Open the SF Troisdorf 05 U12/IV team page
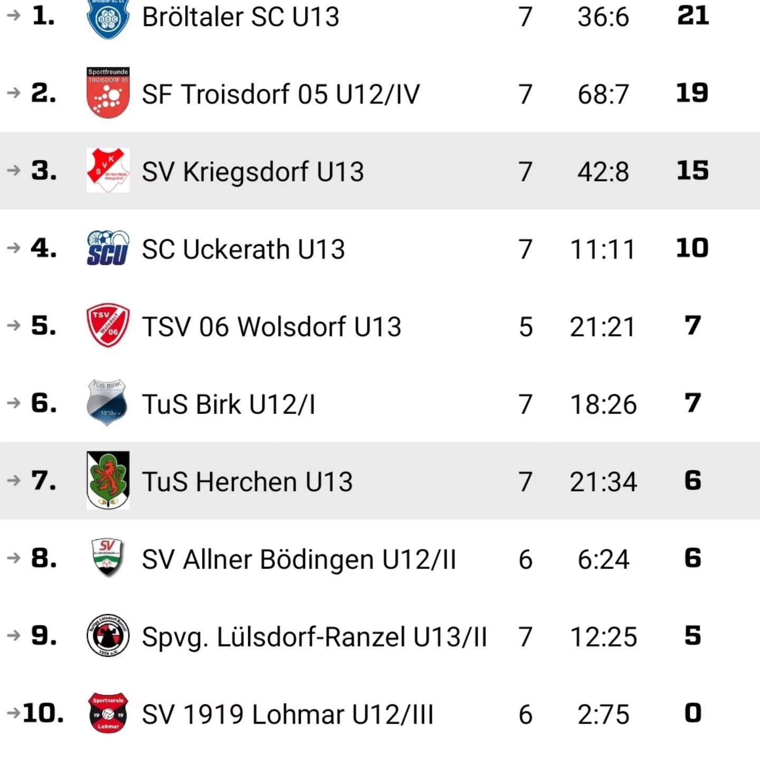This screenshot has width=760, height=760. pos(281,94)
